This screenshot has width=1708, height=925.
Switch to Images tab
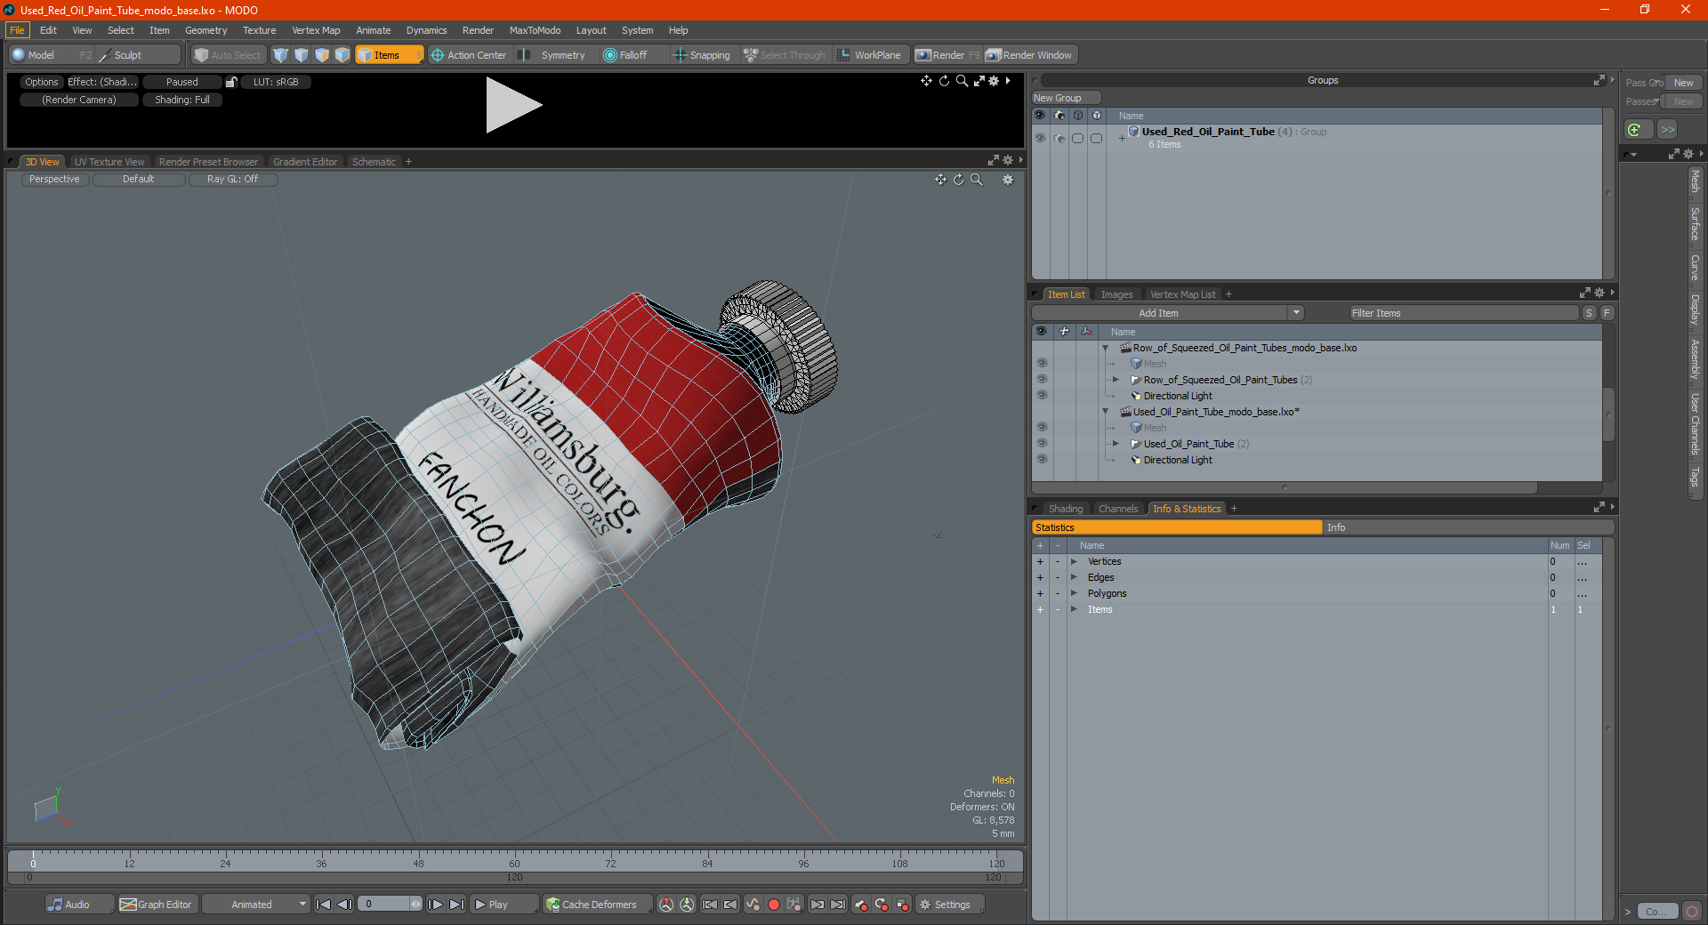1116,294
